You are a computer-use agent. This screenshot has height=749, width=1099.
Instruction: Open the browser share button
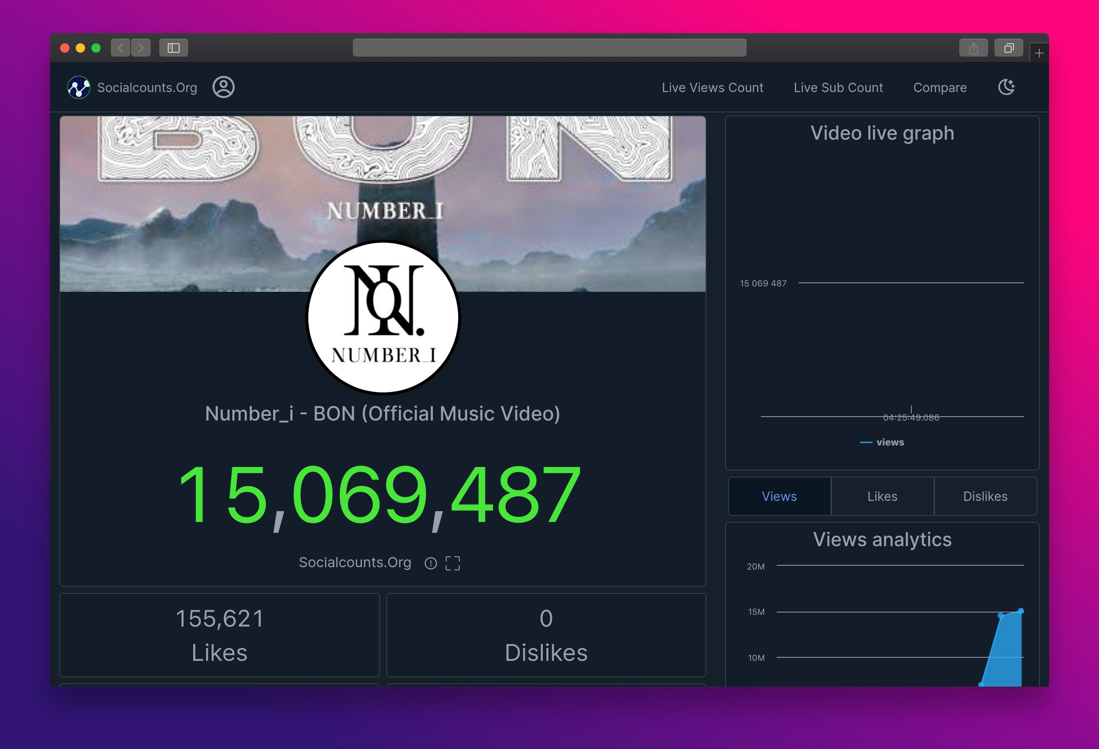[973, 48]
